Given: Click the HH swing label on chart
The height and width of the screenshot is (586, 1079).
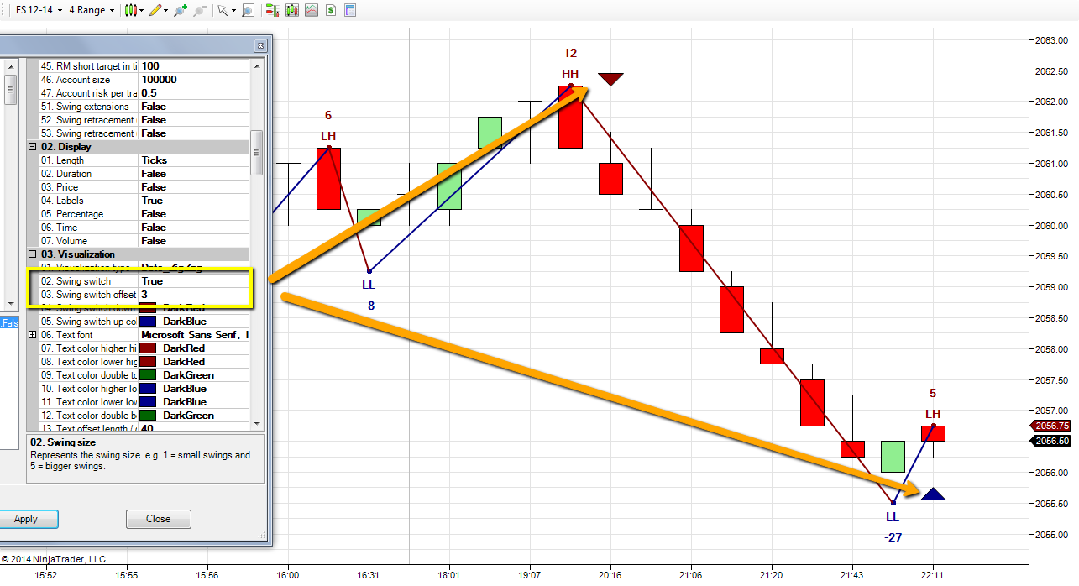Looking at the screenshot, I should coord(570,74).
